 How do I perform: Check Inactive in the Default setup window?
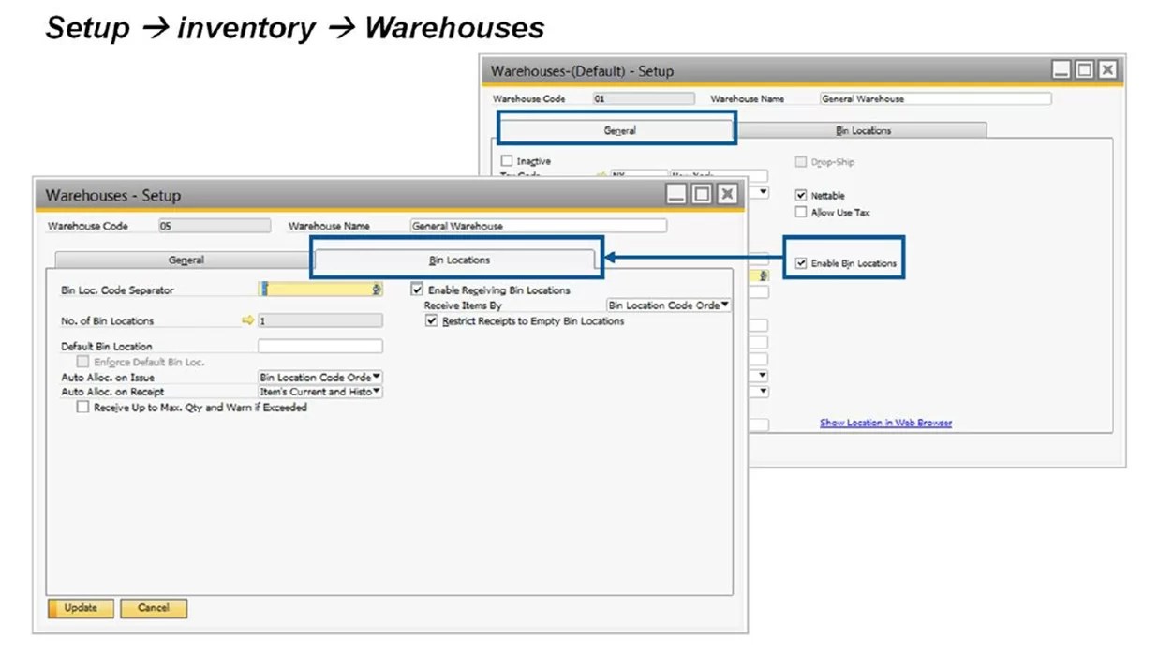click(507, 161)
